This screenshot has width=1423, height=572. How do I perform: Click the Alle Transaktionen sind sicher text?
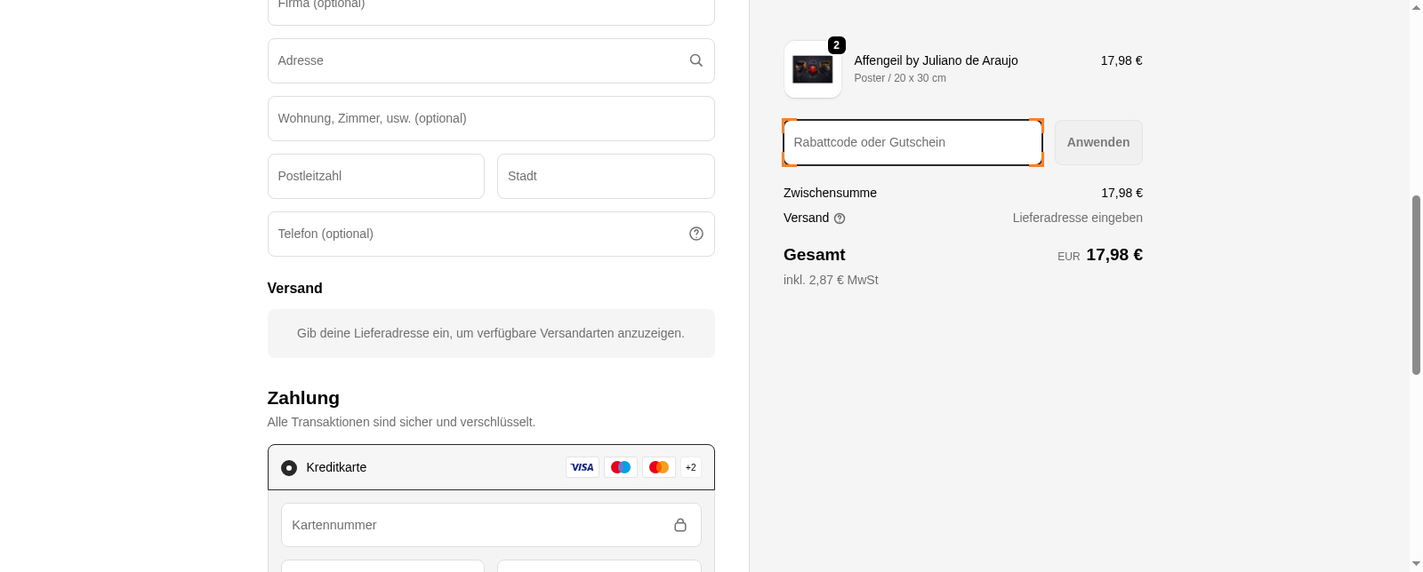pos(401,422)
